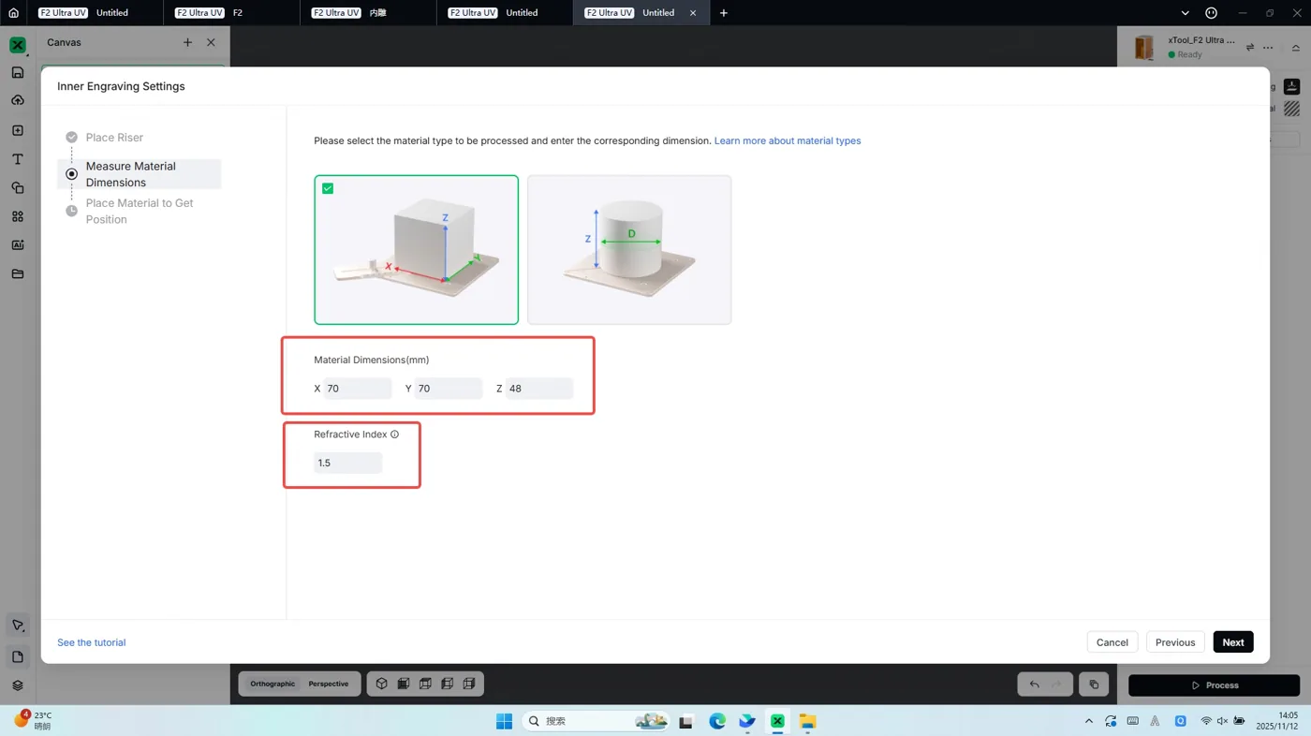
Task: Switch to Orthographic view
Action: click(273, 684)
